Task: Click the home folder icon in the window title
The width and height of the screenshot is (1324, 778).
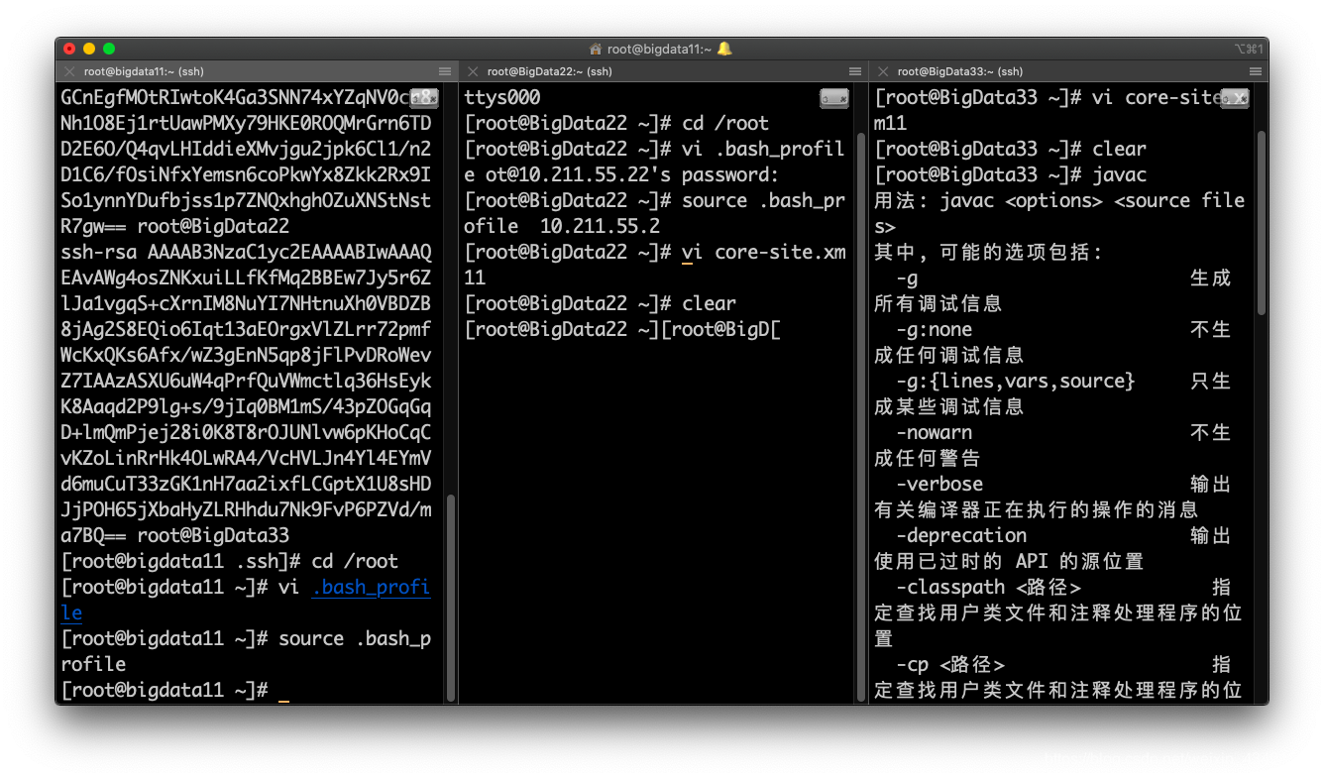Action: click(596, 49)
